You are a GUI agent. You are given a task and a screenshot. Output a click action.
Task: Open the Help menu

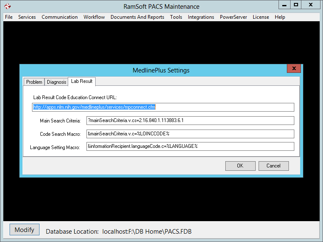tap(280, 17)
